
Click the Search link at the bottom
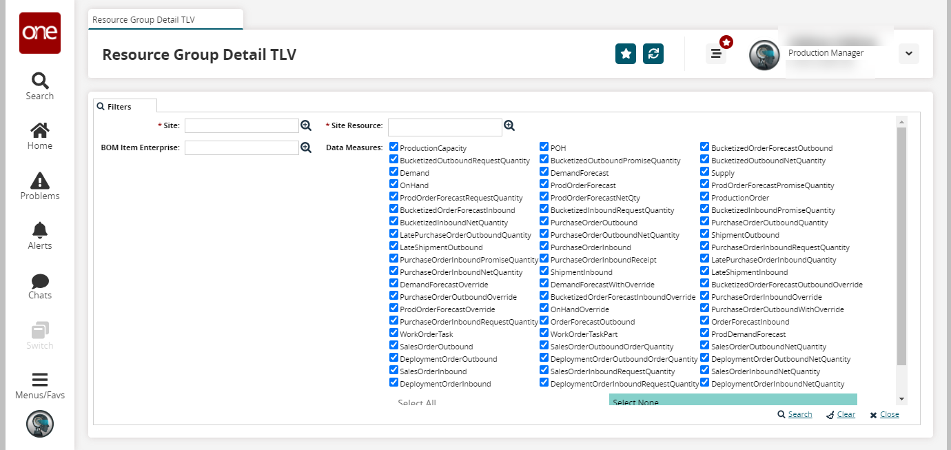[795, 414]
